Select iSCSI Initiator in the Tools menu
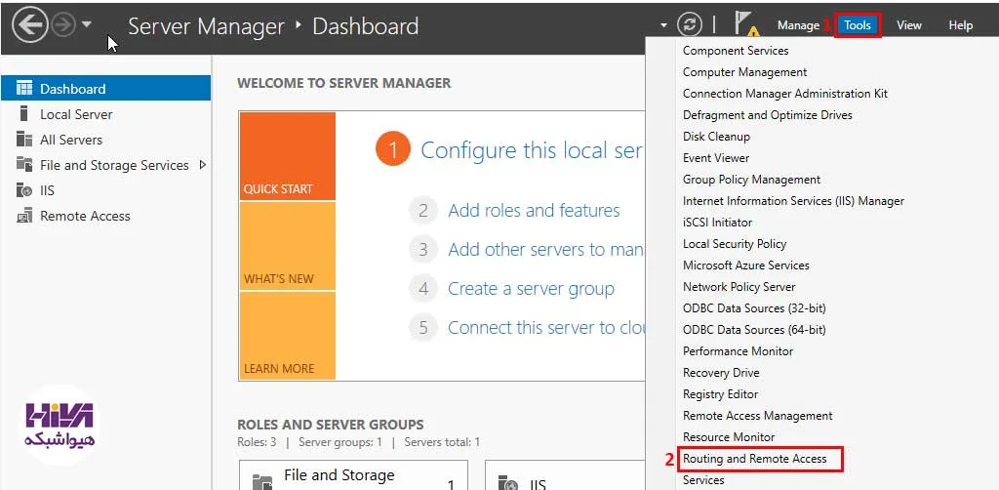999x490 pixels. [717, 223]
